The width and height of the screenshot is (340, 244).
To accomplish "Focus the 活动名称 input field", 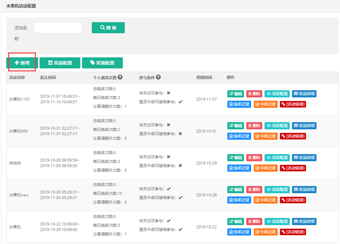I will click(58, 28).
